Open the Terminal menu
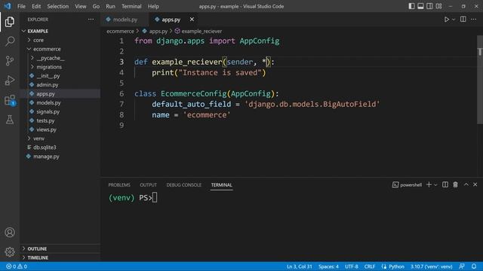Viewport: 483px width, 271px height. [131, 6]
